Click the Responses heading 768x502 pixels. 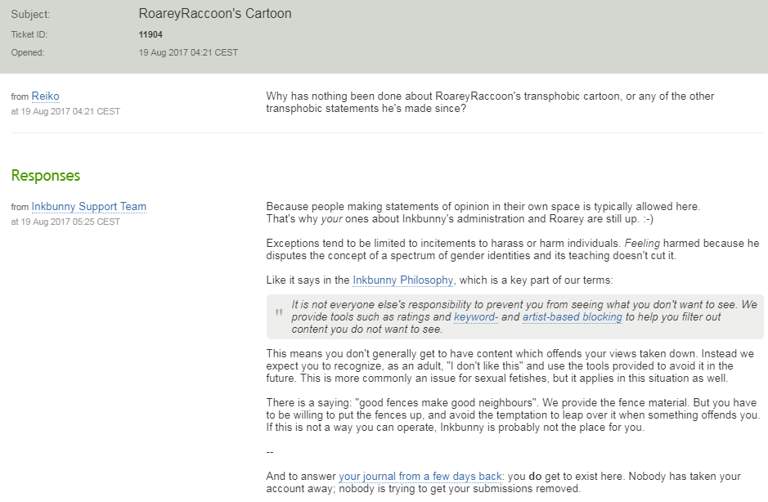46,175
